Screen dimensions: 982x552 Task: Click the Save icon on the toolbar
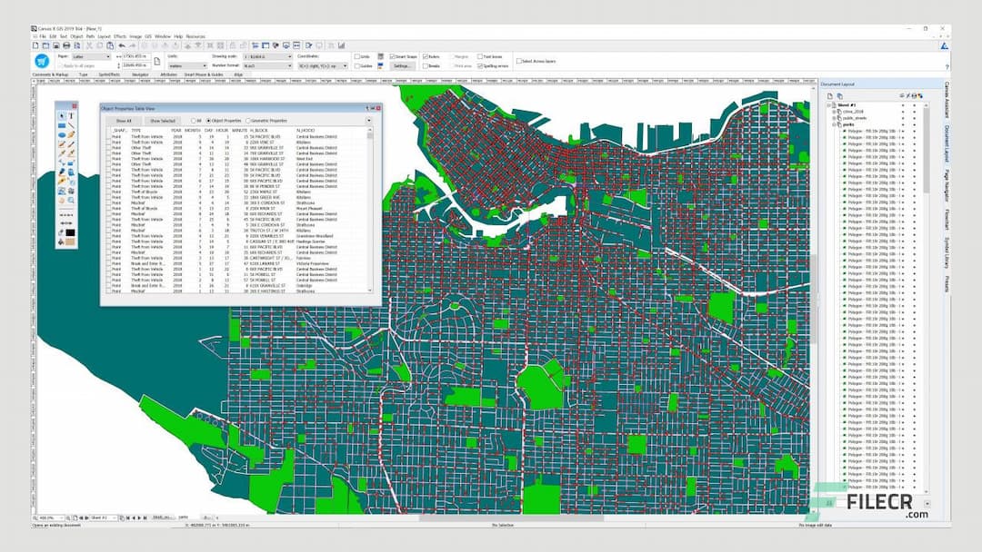point(56,45)
